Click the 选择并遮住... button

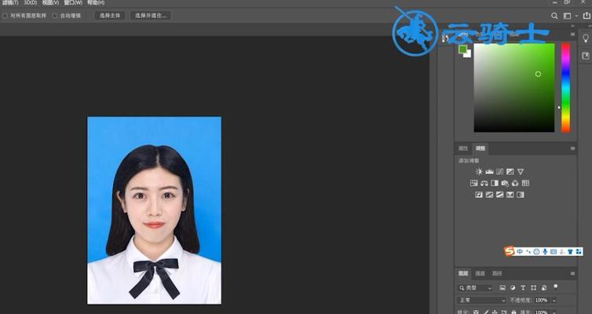click(151, 16)
